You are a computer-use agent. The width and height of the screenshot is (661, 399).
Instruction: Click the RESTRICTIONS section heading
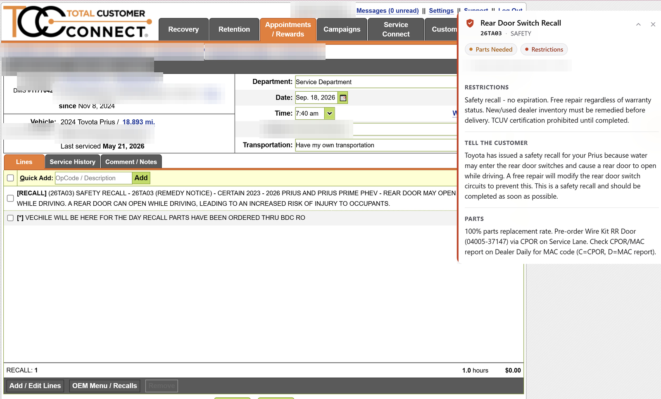[x=487, y=88]
